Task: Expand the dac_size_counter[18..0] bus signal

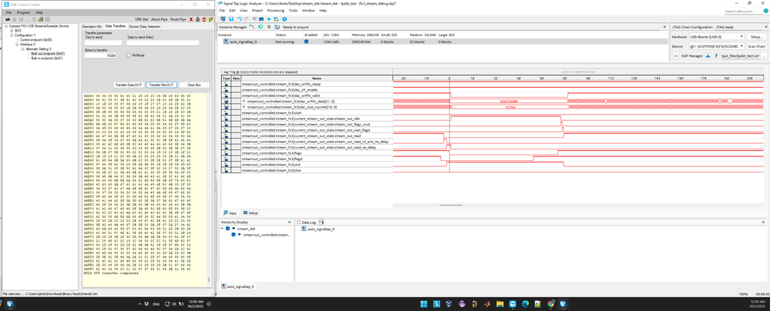Action: click(244, 106)
